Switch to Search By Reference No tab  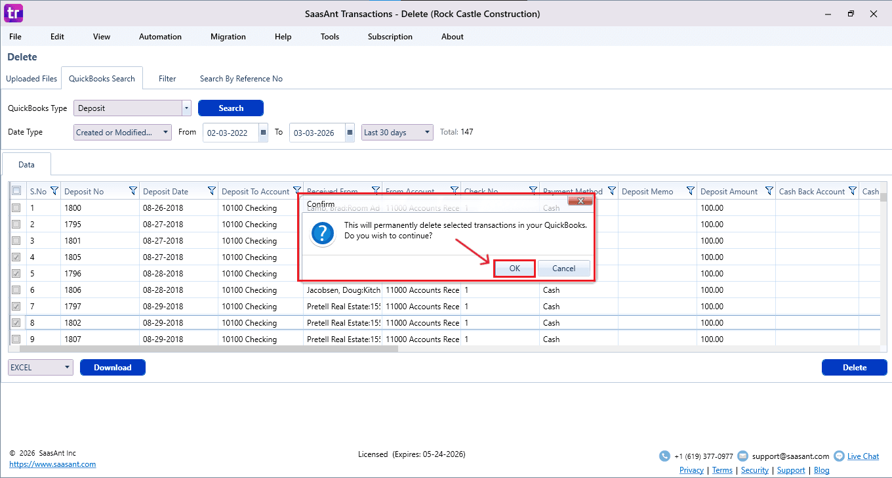point(241,79)
